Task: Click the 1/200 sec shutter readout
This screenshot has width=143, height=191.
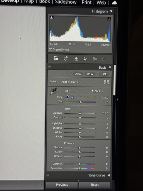Action: (105, 45)
